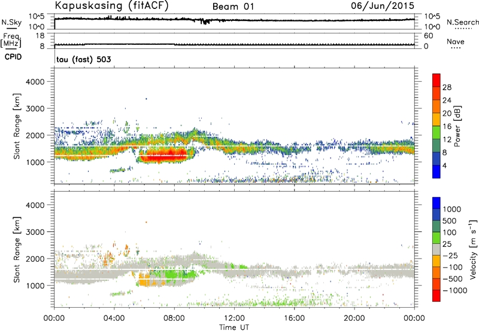
Task: Click the Velocity [m s-1] colorbar label
Action: pos(474,249)
